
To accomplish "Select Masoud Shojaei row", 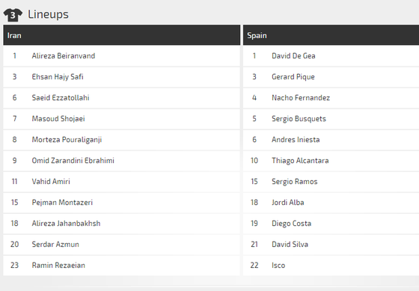I will pyautogui.click(x=121, y=119).
